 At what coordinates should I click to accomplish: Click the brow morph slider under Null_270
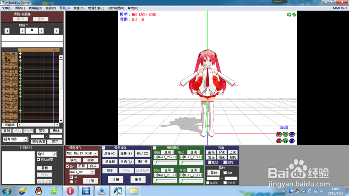165,181
